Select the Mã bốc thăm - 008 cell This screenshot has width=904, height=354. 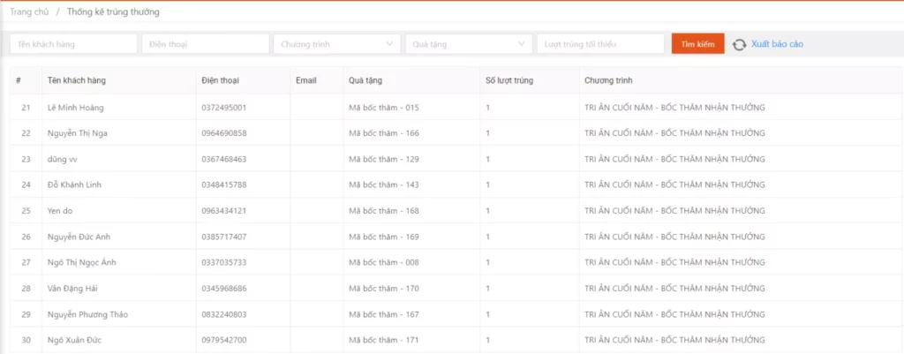coord(383,263)
